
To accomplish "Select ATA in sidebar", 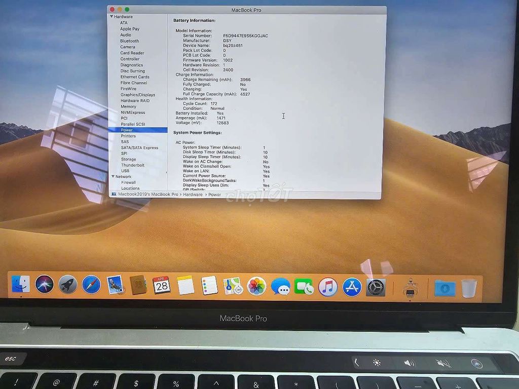I will click(x=124, y=23).
